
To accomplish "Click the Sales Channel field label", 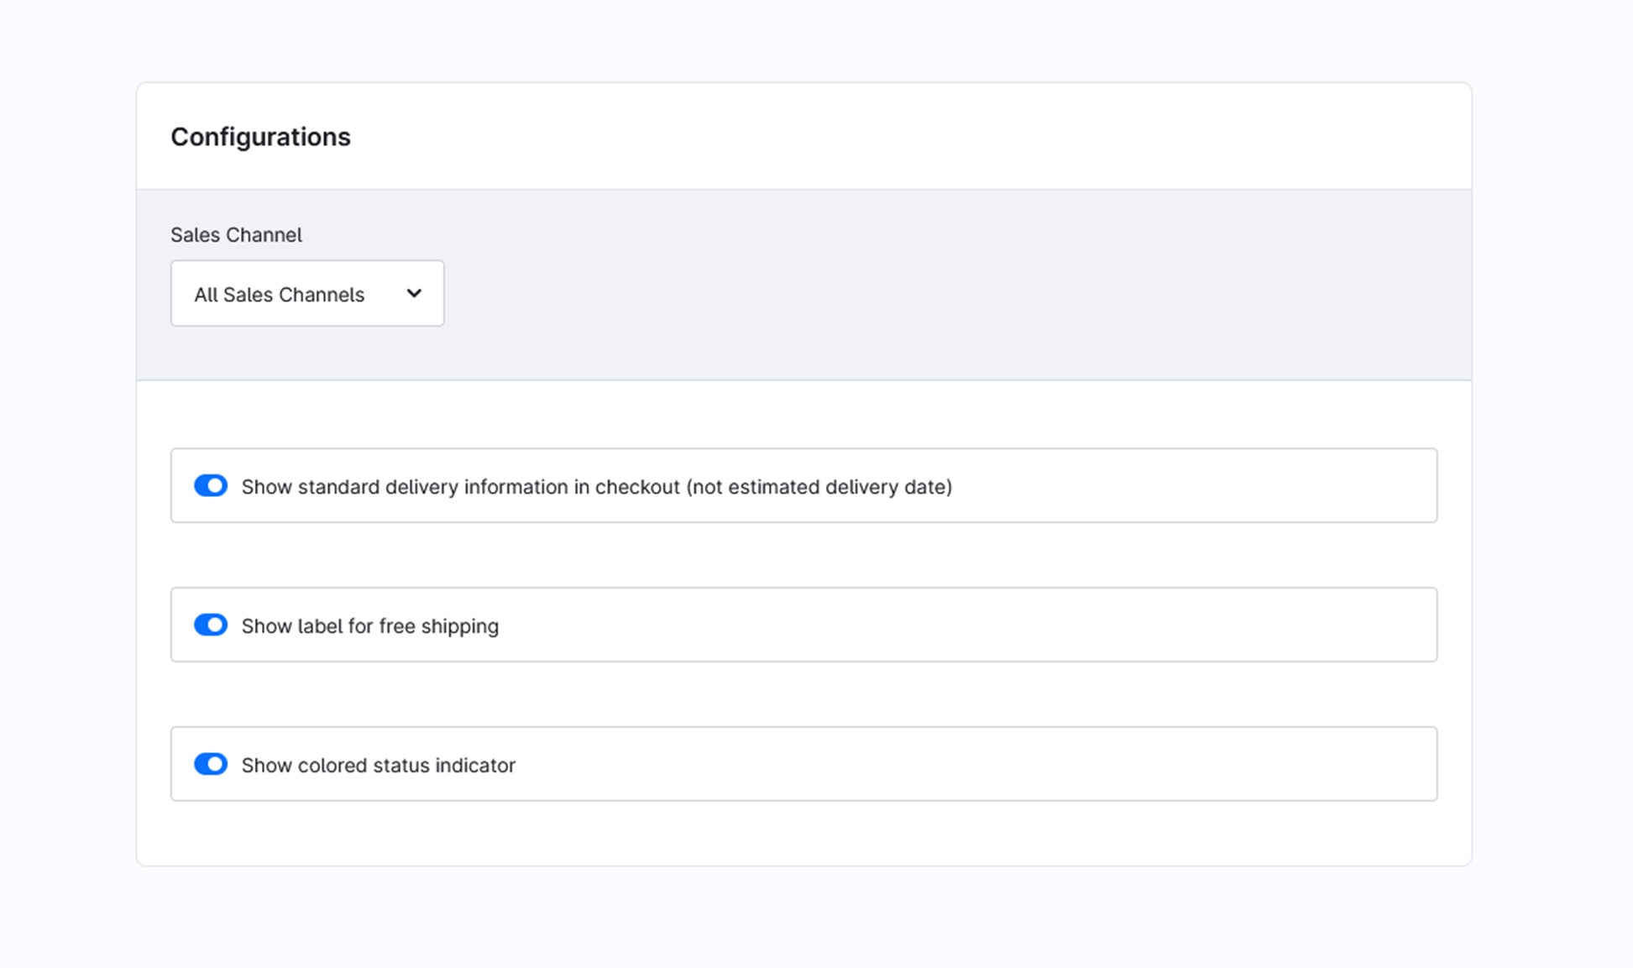I will click(236, 235).
